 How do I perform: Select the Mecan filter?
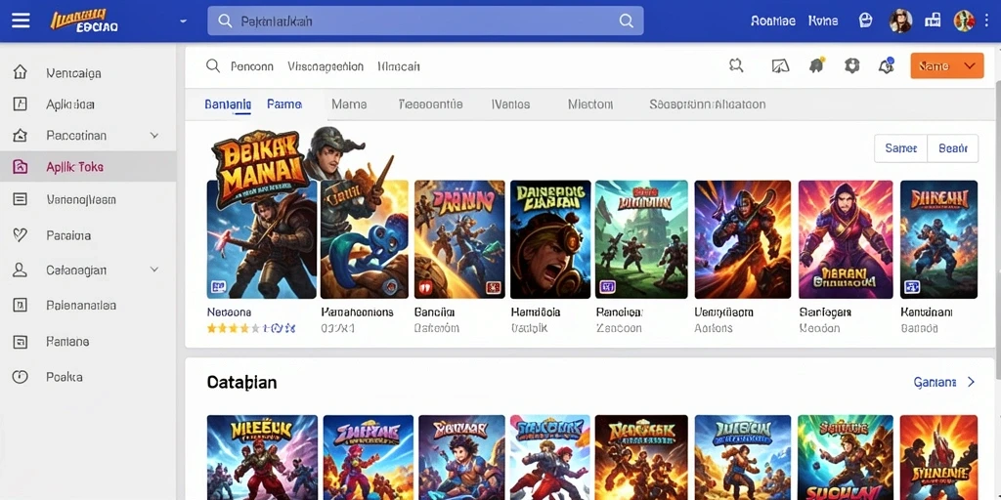(399, 66)
